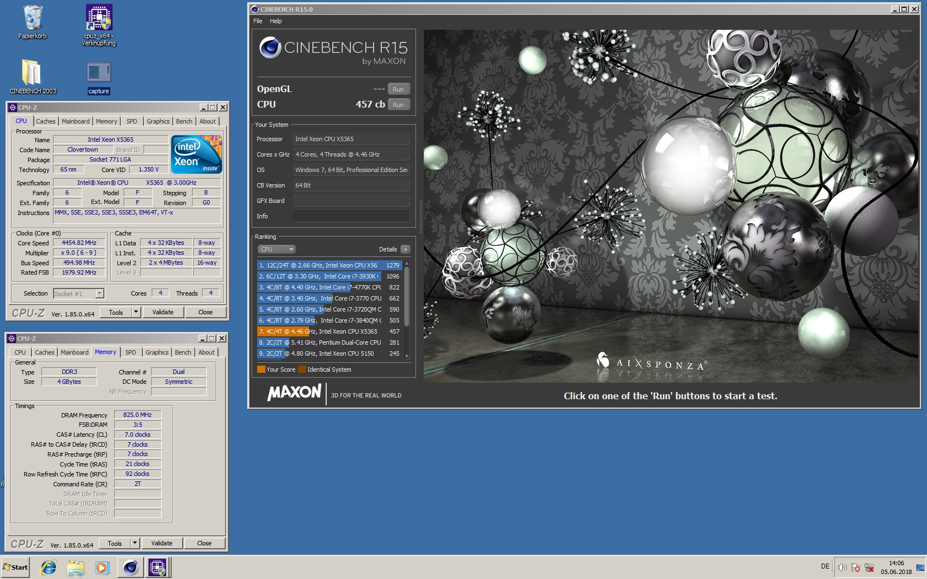Viewport: 927px width, 579px height.
Task: Click the DRAM Frequency 825.0 MHz value
Action: coord(137,415)
